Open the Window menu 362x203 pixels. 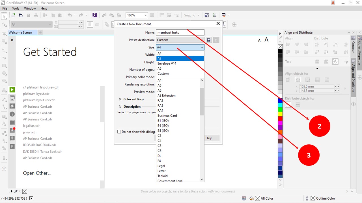[x=30, y=8]
